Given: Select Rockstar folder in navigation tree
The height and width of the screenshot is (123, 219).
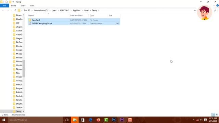Looking at the screenshot, I should click(x=18, y=96).
